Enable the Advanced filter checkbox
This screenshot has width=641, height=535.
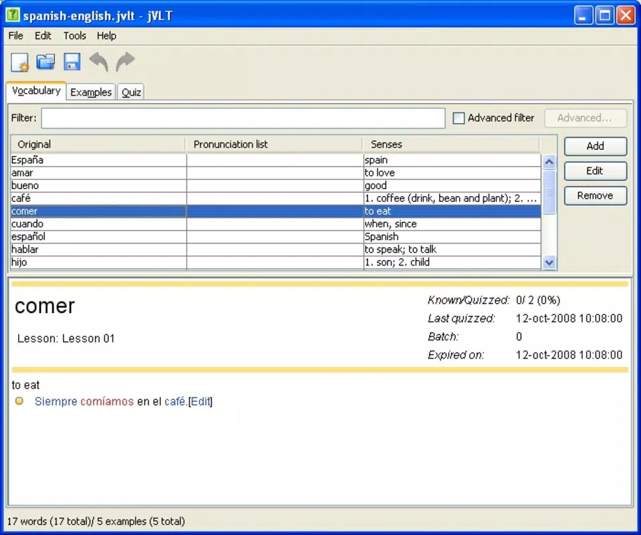coord(459,118)
